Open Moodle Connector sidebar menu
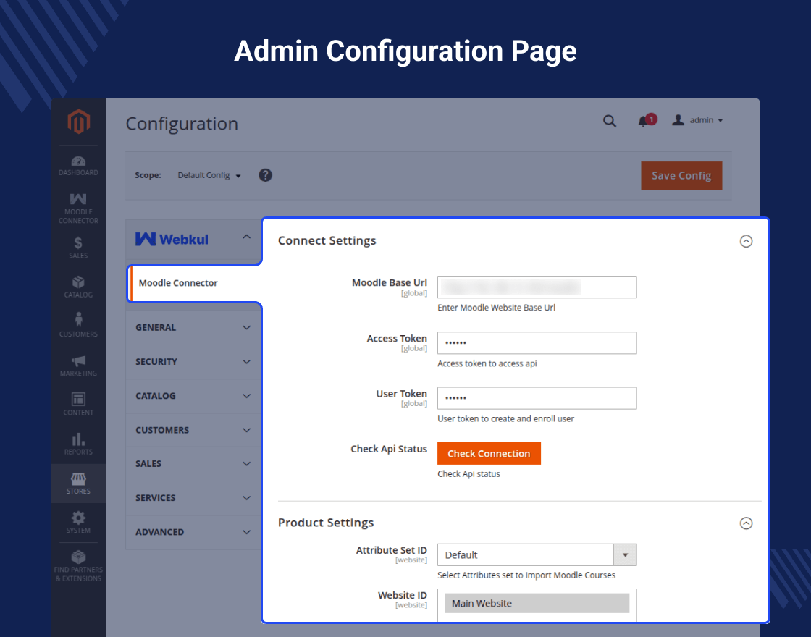The image size is (811, 637). click(78, 208)
